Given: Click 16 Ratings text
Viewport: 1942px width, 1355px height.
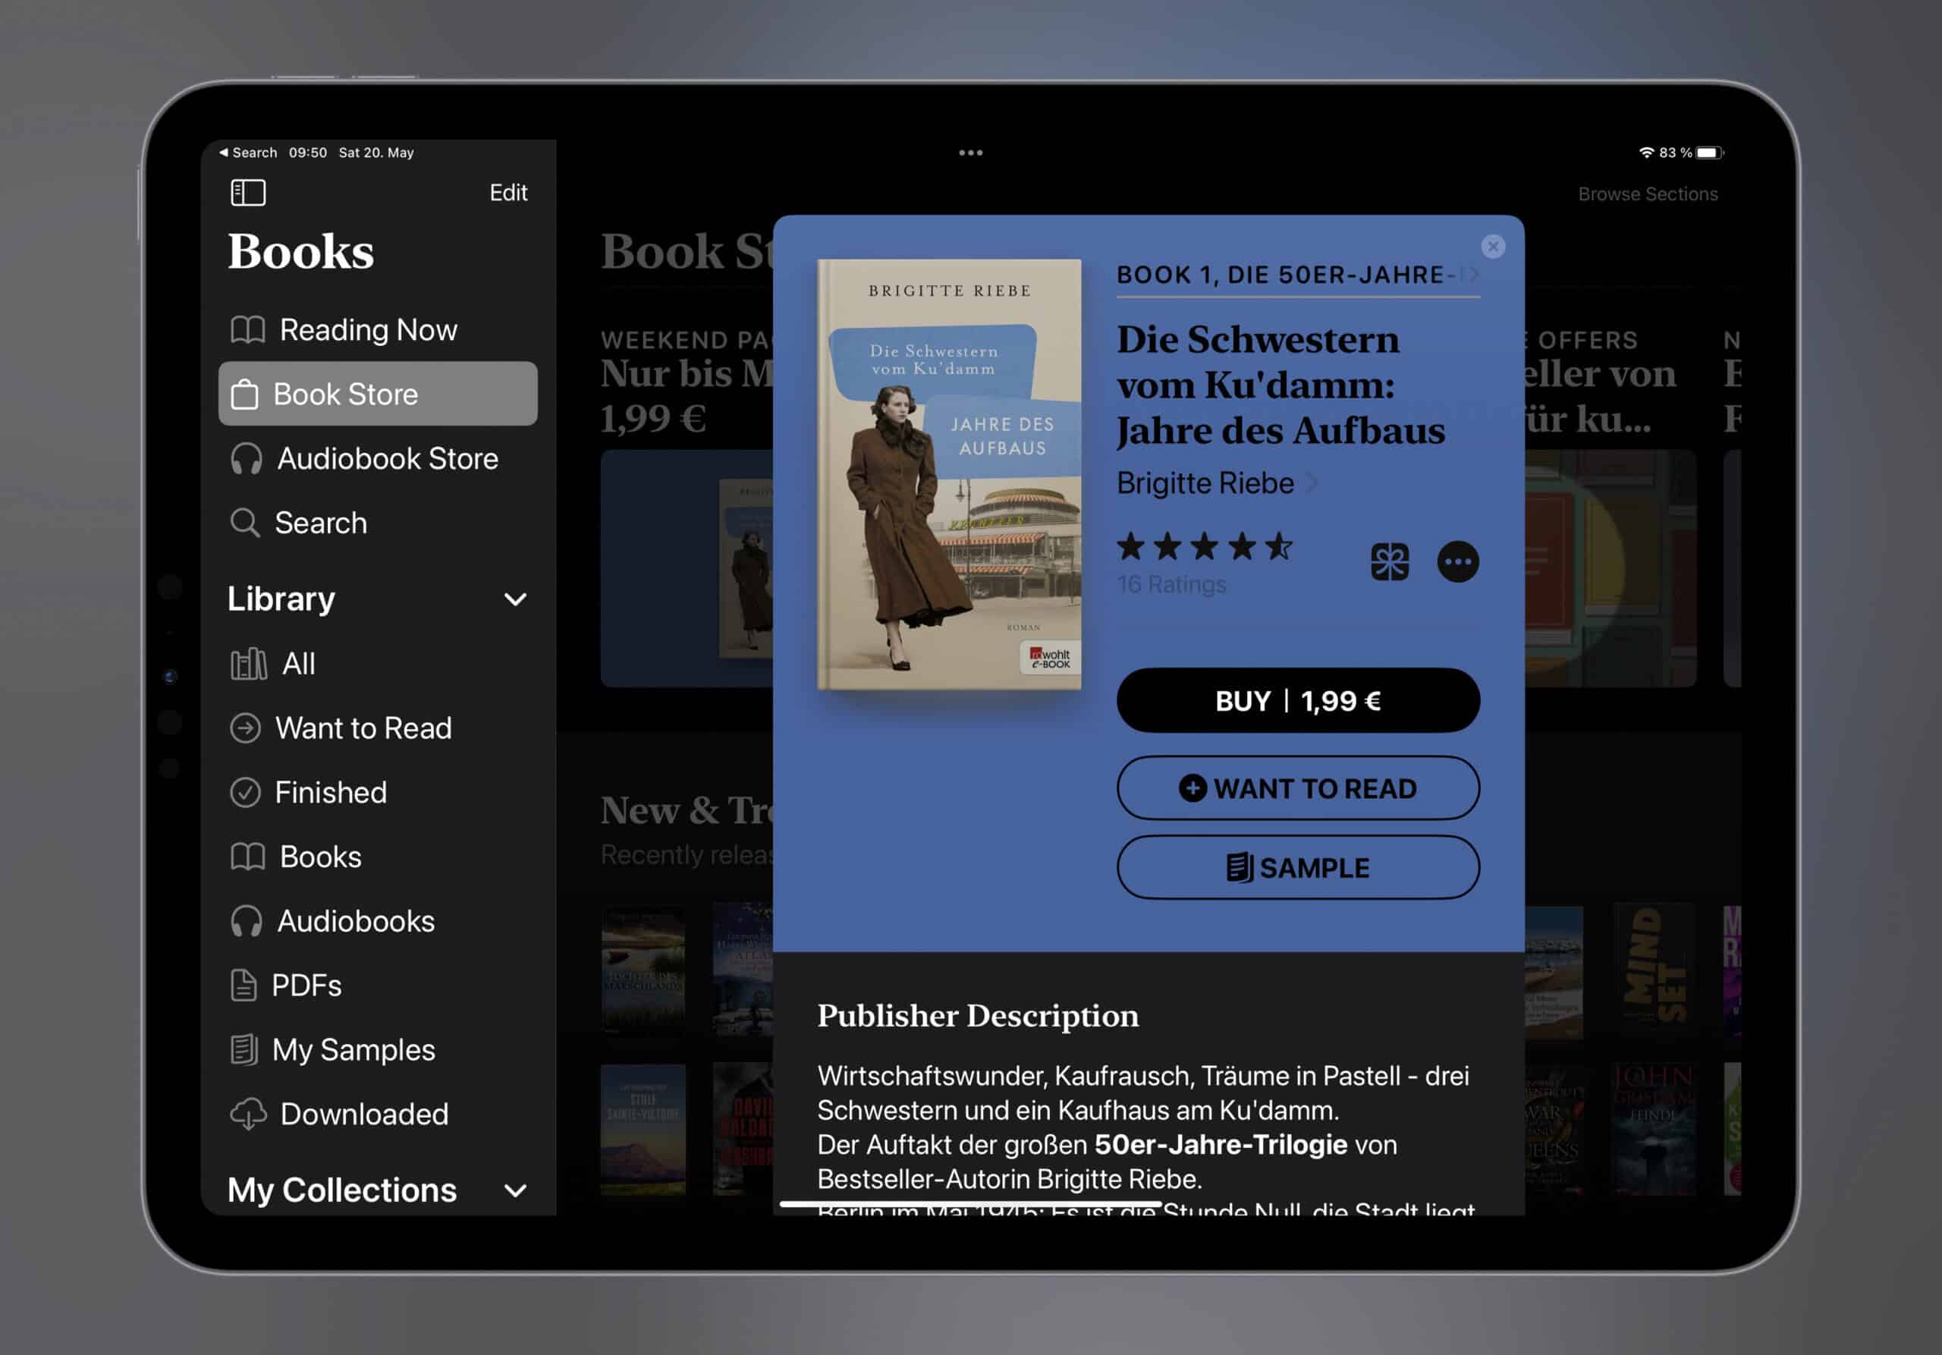Looking at the screenshot, I should 1171,584.
